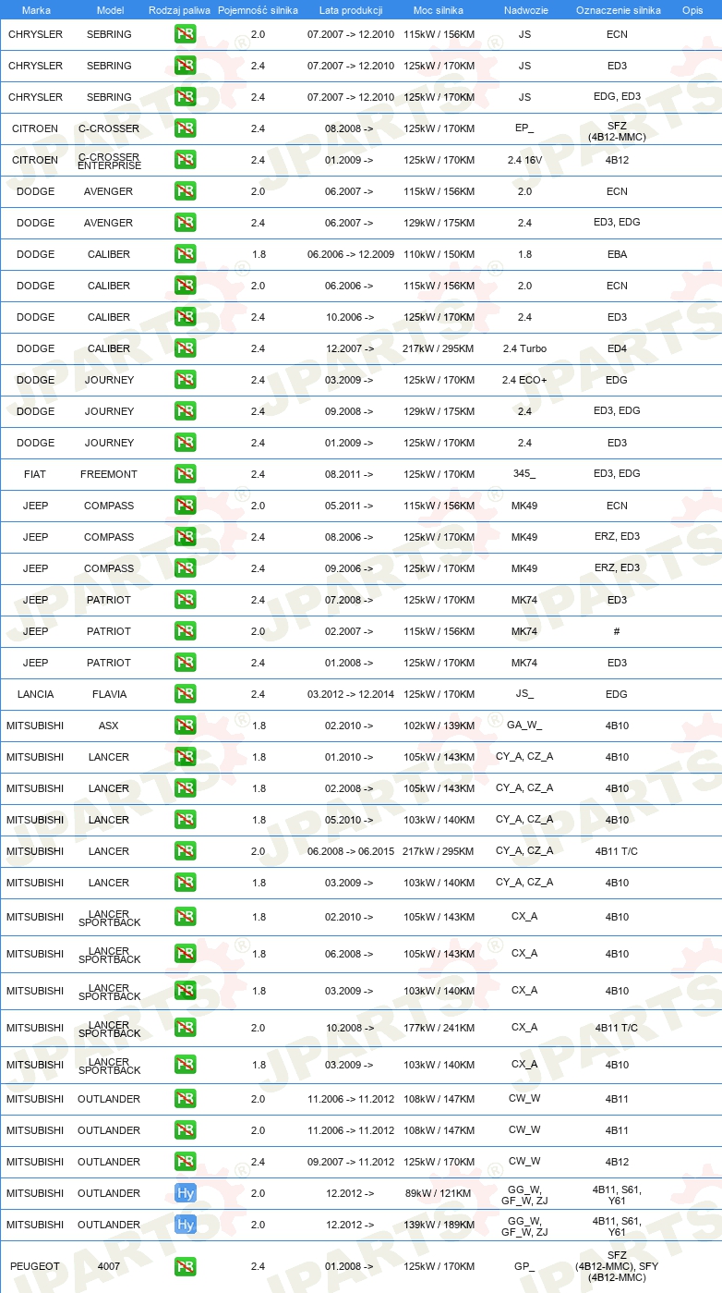Click the 2.4 Turbo body cell

[524, 349]
